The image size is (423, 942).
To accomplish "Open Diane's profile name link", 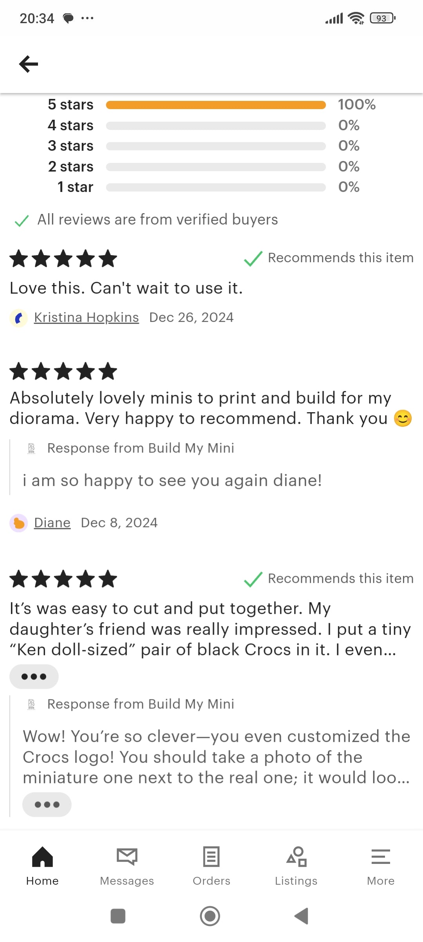I will (x=52, y=523).
